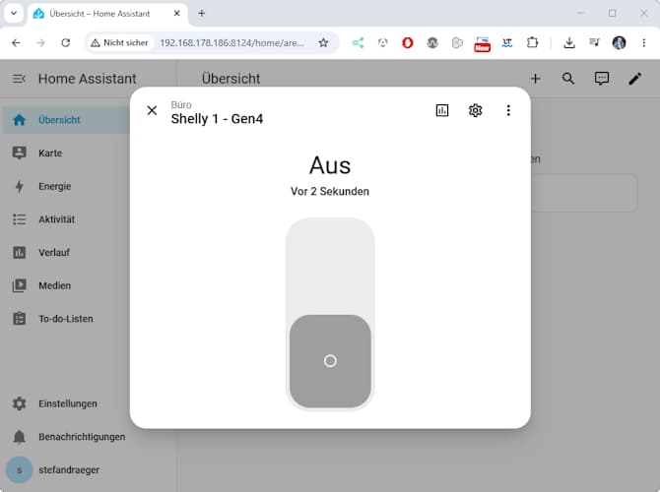Click the Büro area label
This screenshot has width=660, height=492.
[181, 104]
